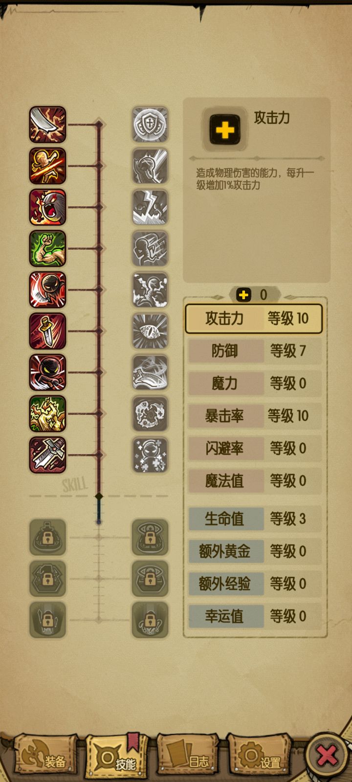Click the red dagger skill icon
This screenshot has width=352, height=782.
point(47,331)
